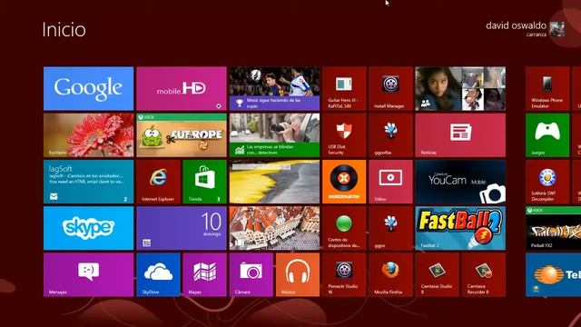Open the Televisa tile
Viewport: 581px width, 327px height.
(553, 274)
